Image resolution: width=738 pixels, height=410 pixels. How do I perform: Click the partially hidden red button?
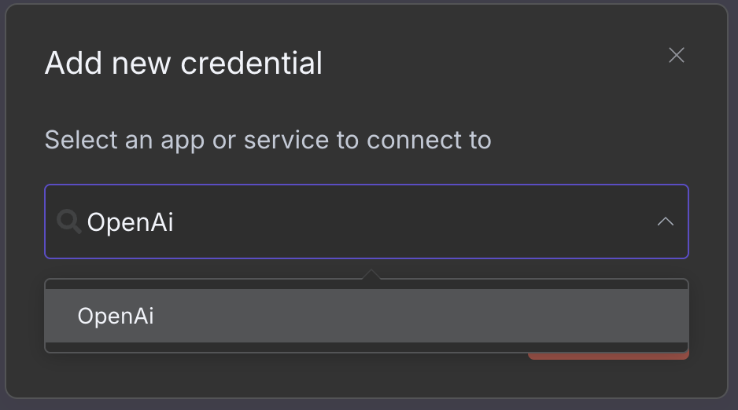(x=608, y=356)
